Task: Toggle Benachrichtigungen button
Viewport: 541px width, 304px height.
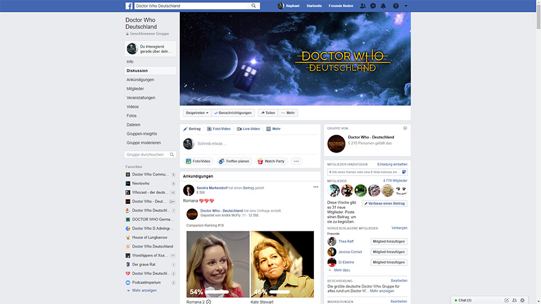Action: click(233, 113)
